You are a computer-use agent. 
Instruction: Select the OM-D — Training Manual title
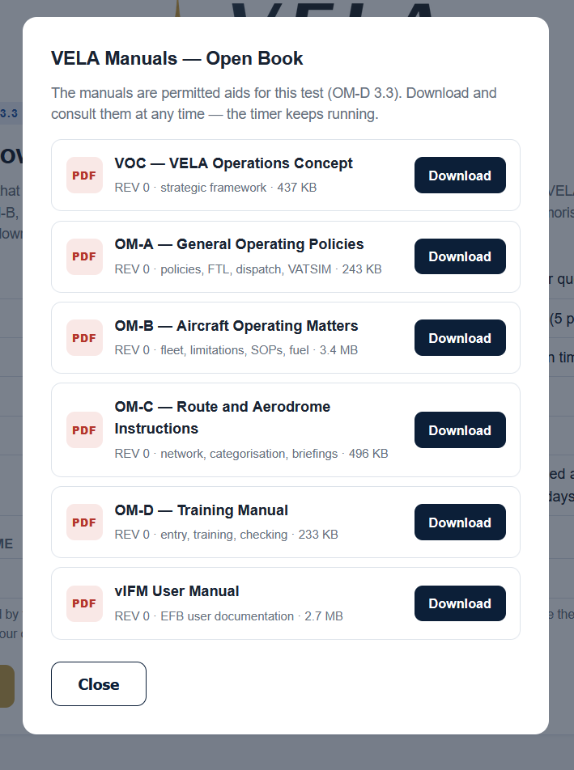(201, 510)
